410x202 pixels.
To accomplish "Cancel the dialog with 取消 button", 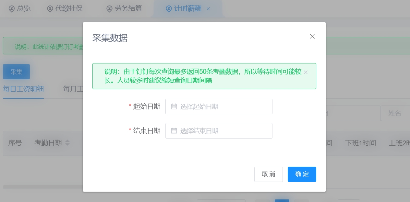I will [268, 174].
